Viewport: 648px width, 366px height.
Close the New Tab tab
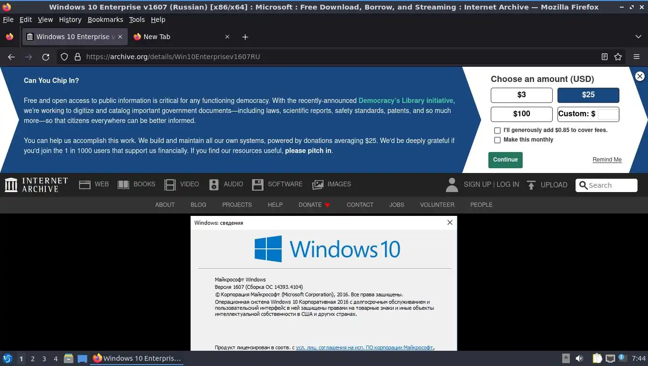pyautogui.click(x=227, y=37)
